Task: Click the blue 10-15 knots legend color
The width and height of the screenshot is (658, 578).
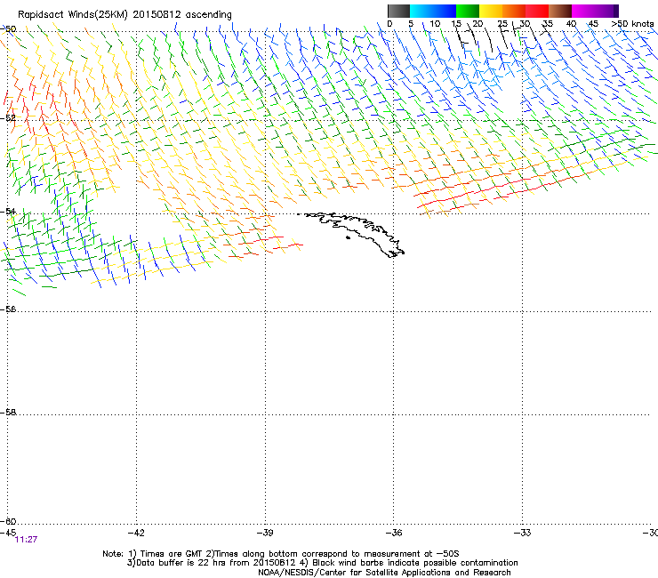Action: pyautogui.click(x=445, y=11)
